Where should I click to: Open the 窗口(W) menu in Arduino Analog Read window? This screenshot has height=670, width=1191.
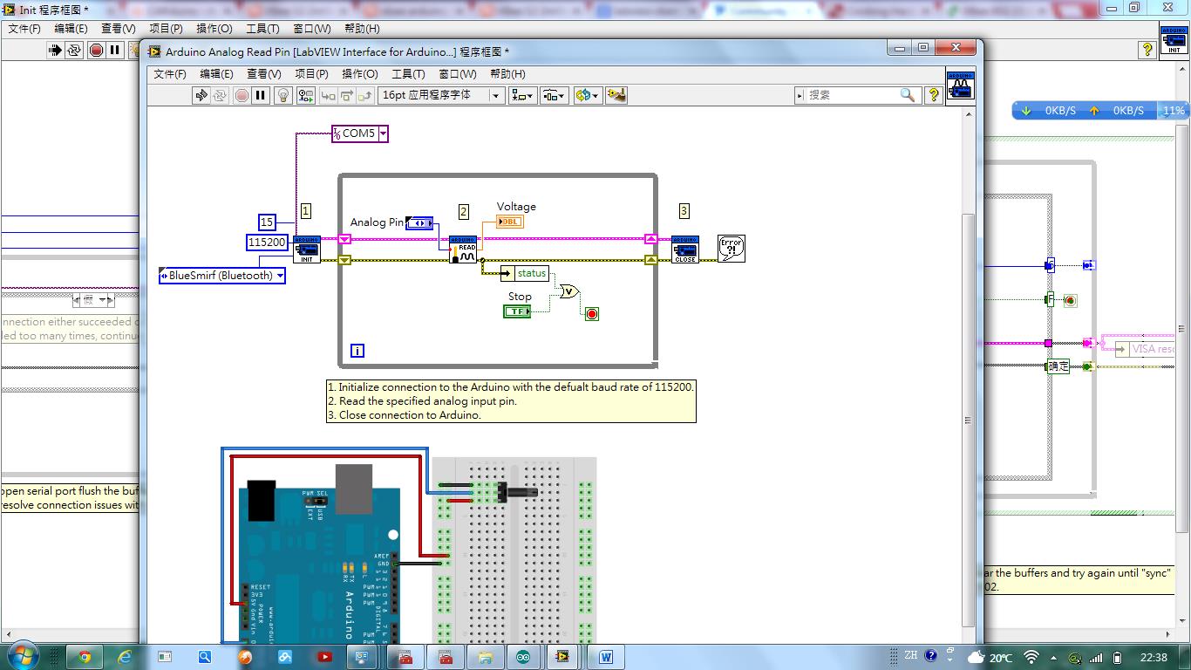(x=458, y=74)
